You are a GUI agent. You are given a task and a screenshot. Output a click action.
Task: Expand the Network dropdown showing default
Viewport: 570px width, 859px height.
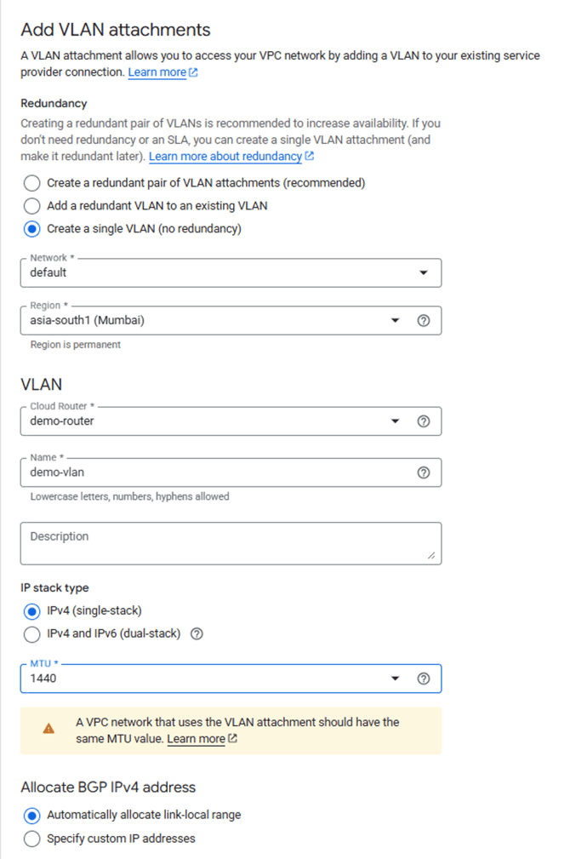tap(231, 272)
